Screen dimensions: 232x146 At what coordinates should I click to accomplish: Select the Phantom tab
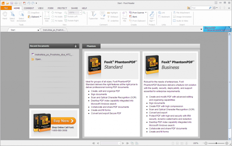coord(91,46)
